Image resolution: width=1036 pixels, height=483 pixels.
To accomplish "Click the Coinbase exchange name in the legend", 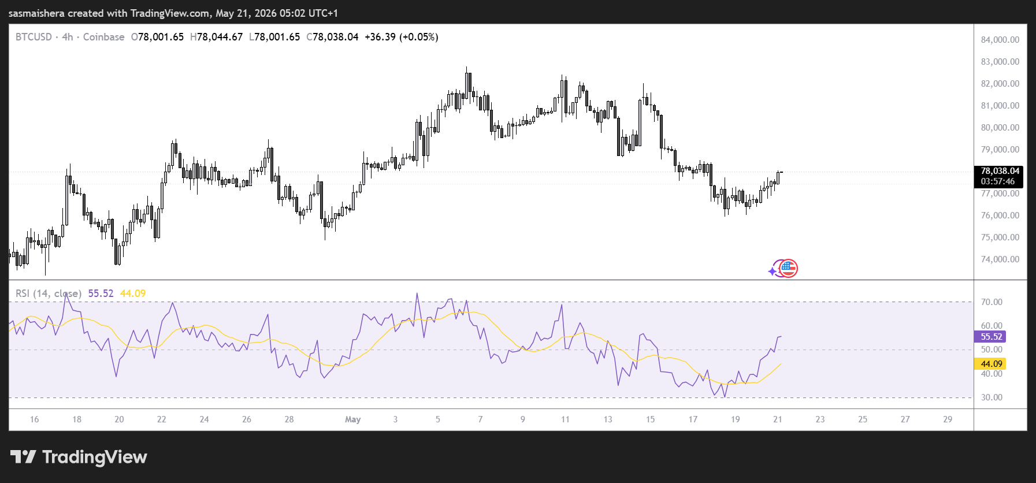I will (104, 37).
